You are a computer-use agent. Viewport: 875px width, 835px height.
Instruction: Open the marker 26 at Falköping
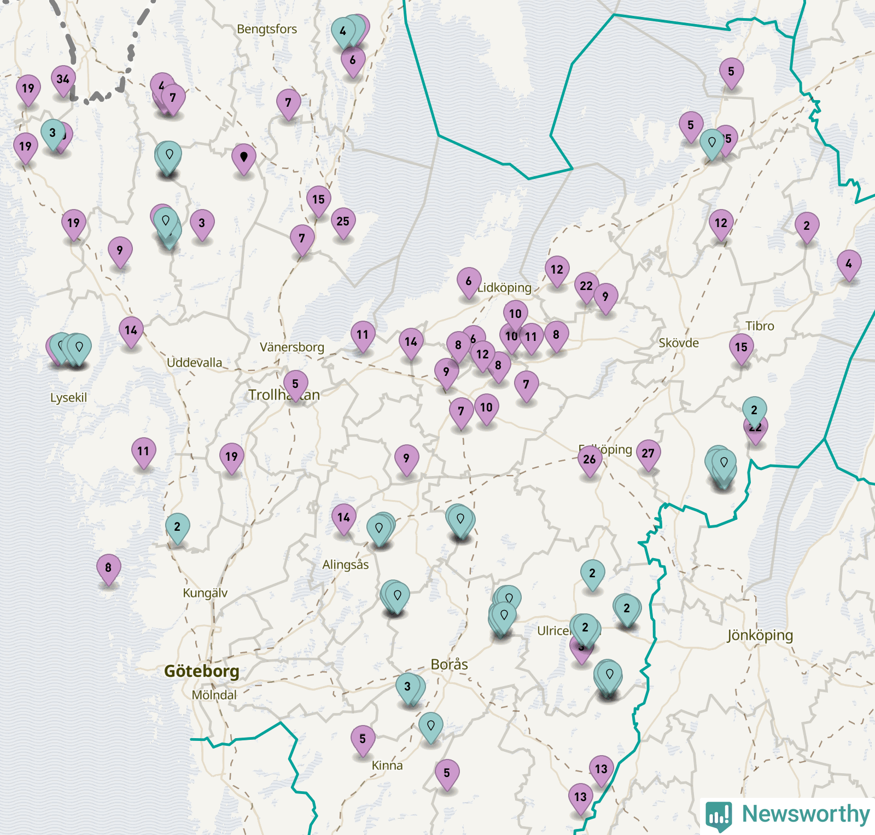pos(590,461)
